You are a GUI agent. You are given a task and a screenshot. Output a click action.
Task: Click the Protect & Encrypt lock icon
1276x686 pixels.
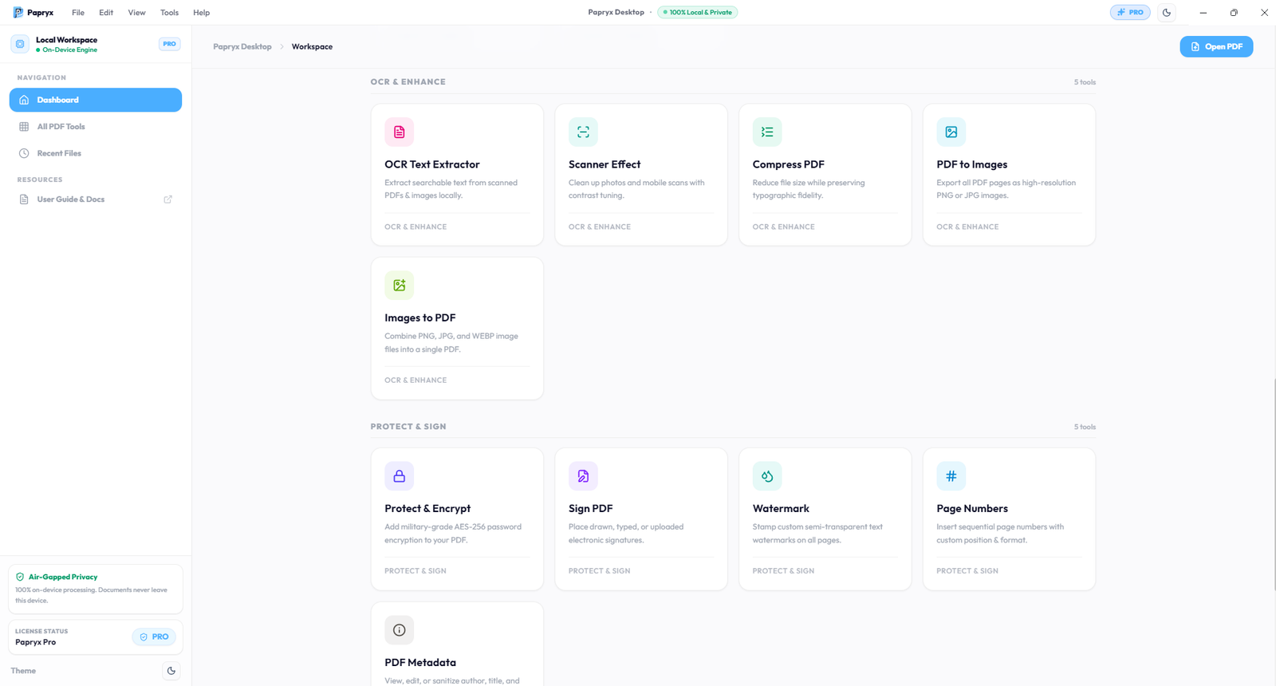400,476
